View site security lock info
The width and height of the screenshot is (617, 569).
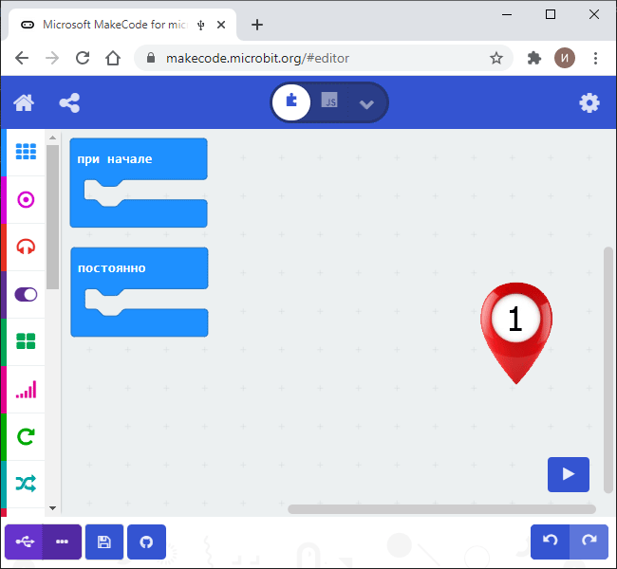(151, 58)
